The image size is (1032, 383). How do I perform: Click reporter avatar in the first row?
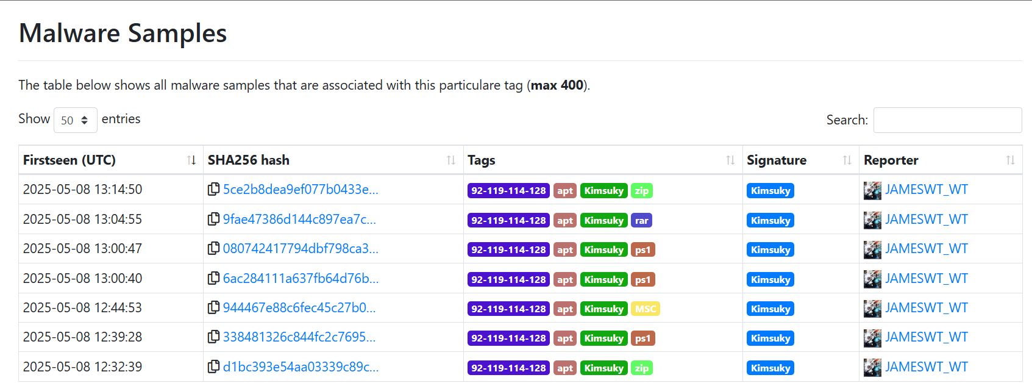(872, 190)
